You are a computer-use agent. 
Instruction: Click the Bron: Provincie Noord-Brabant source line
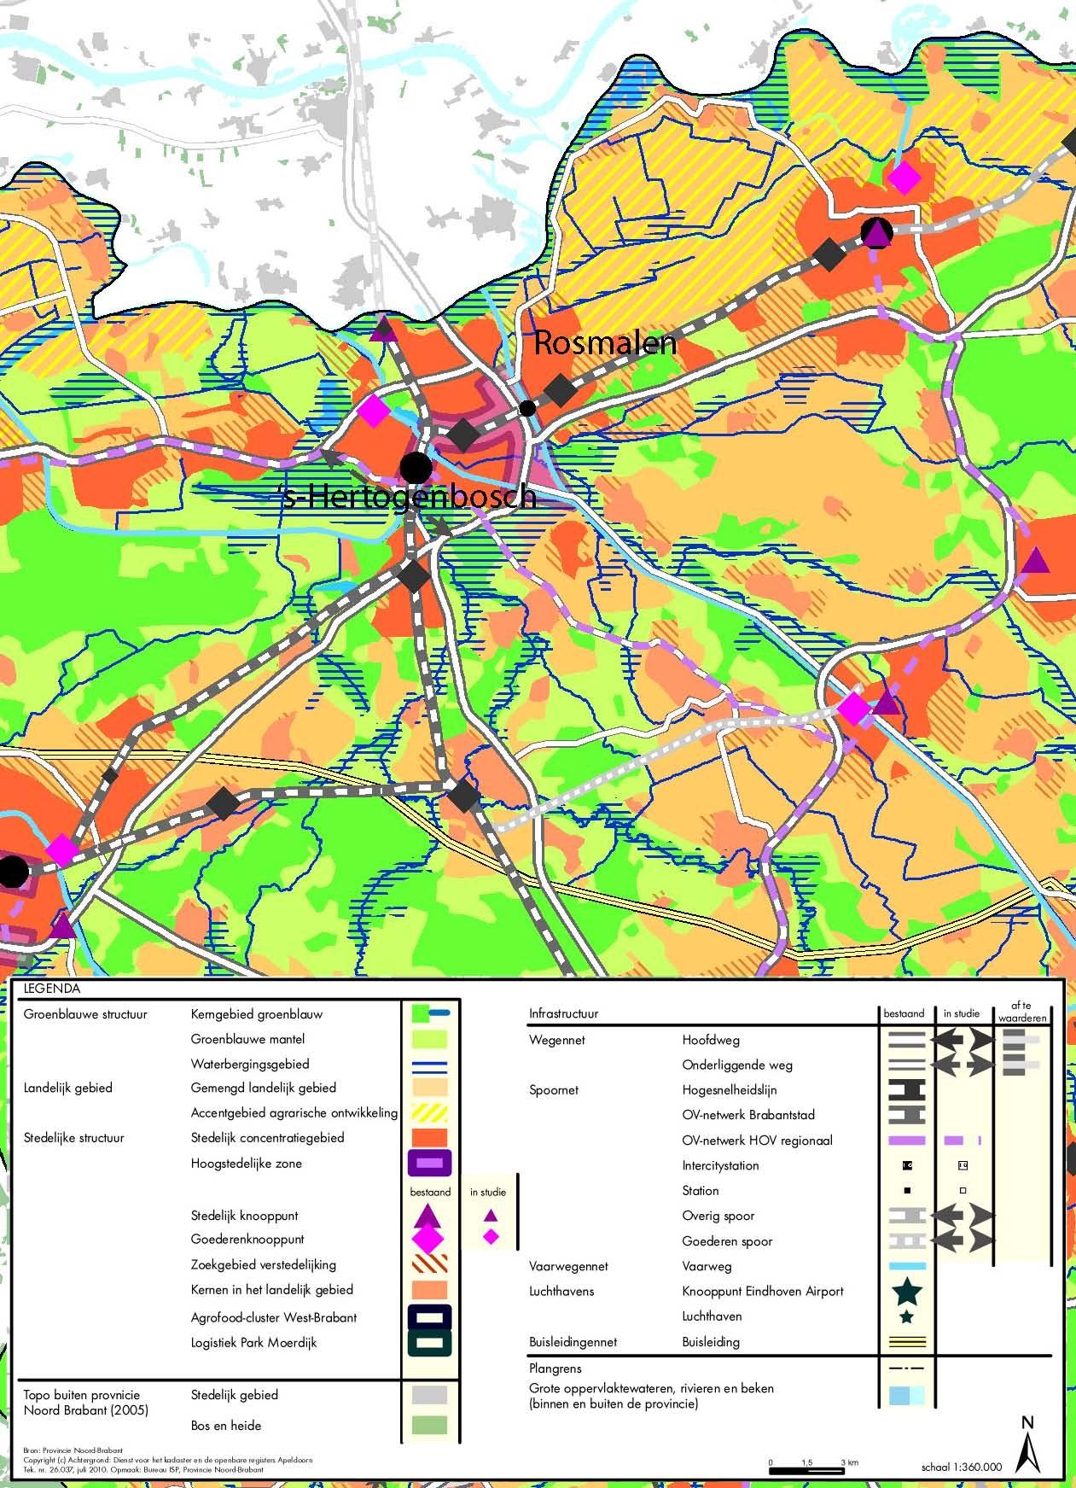pos(73,1450)
